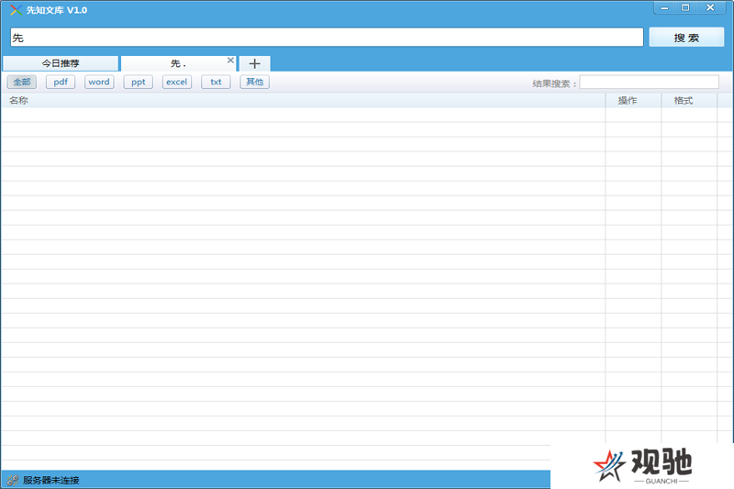Click the 先知文库 app logo icon
The height and width of the screenshot is (489, 734).
pyautogui.click(x=16, y=10)
